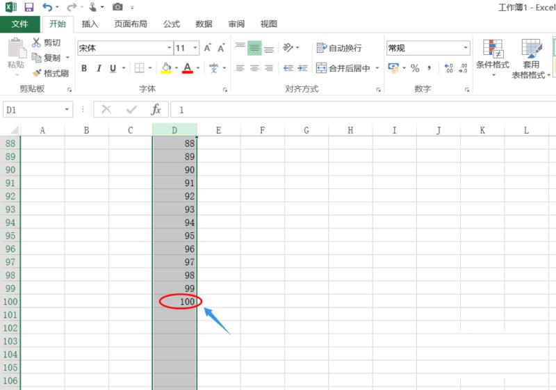Switch to the Insert (插入) tab
Viewport: 556px width, 390px height.
[x=90, y=24]
